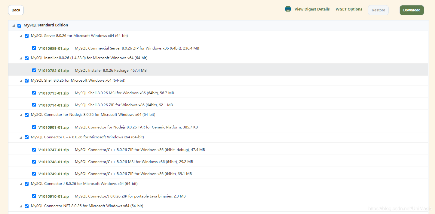Click 'Connector for Nodejs 8.0.26 TAR' description
The height and width of the screenshot is (214, 435).
coord(136,127)
